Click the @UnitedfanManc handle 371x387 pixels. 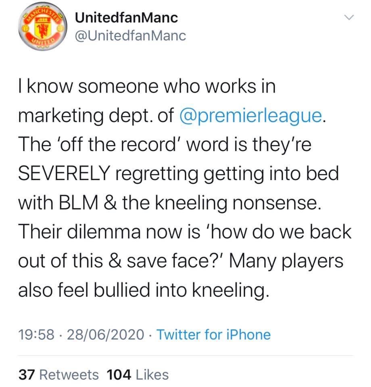pos(130,36)
